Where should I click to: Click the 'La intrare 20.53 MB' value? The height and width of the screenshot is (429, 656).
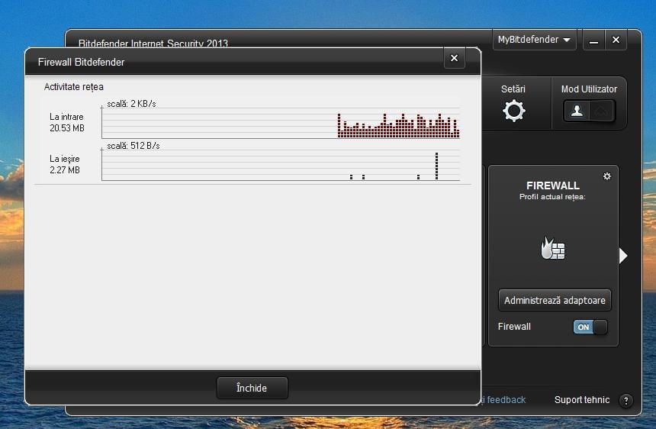click(x=67, y=122)
